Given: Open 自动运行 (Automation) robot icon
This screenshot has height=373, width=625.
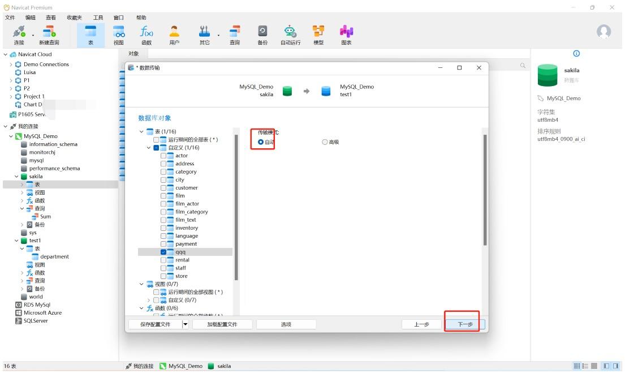Looking at the screenshot, I should coord(290,34).
